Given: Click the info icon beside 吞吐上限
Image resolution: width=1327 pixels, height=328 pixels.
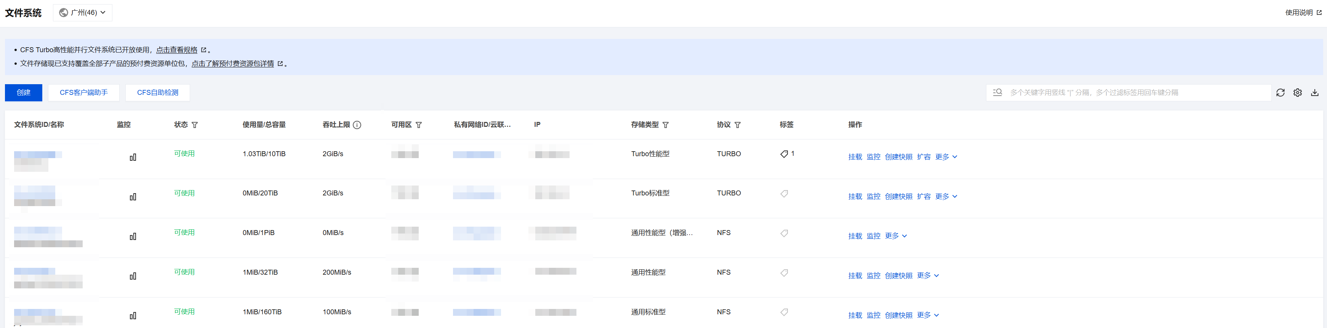Looking at the screenshot, I should [357, 125].
